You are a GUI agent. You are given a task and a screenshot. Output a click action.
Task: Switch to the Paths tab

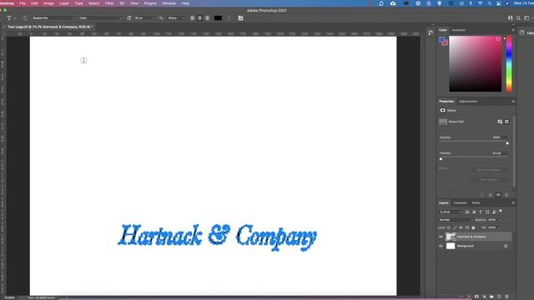[476, 202]
